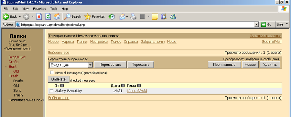Screen dimensions: 291x117
Task: Open the Favorites menu
Action: (39, 9)
